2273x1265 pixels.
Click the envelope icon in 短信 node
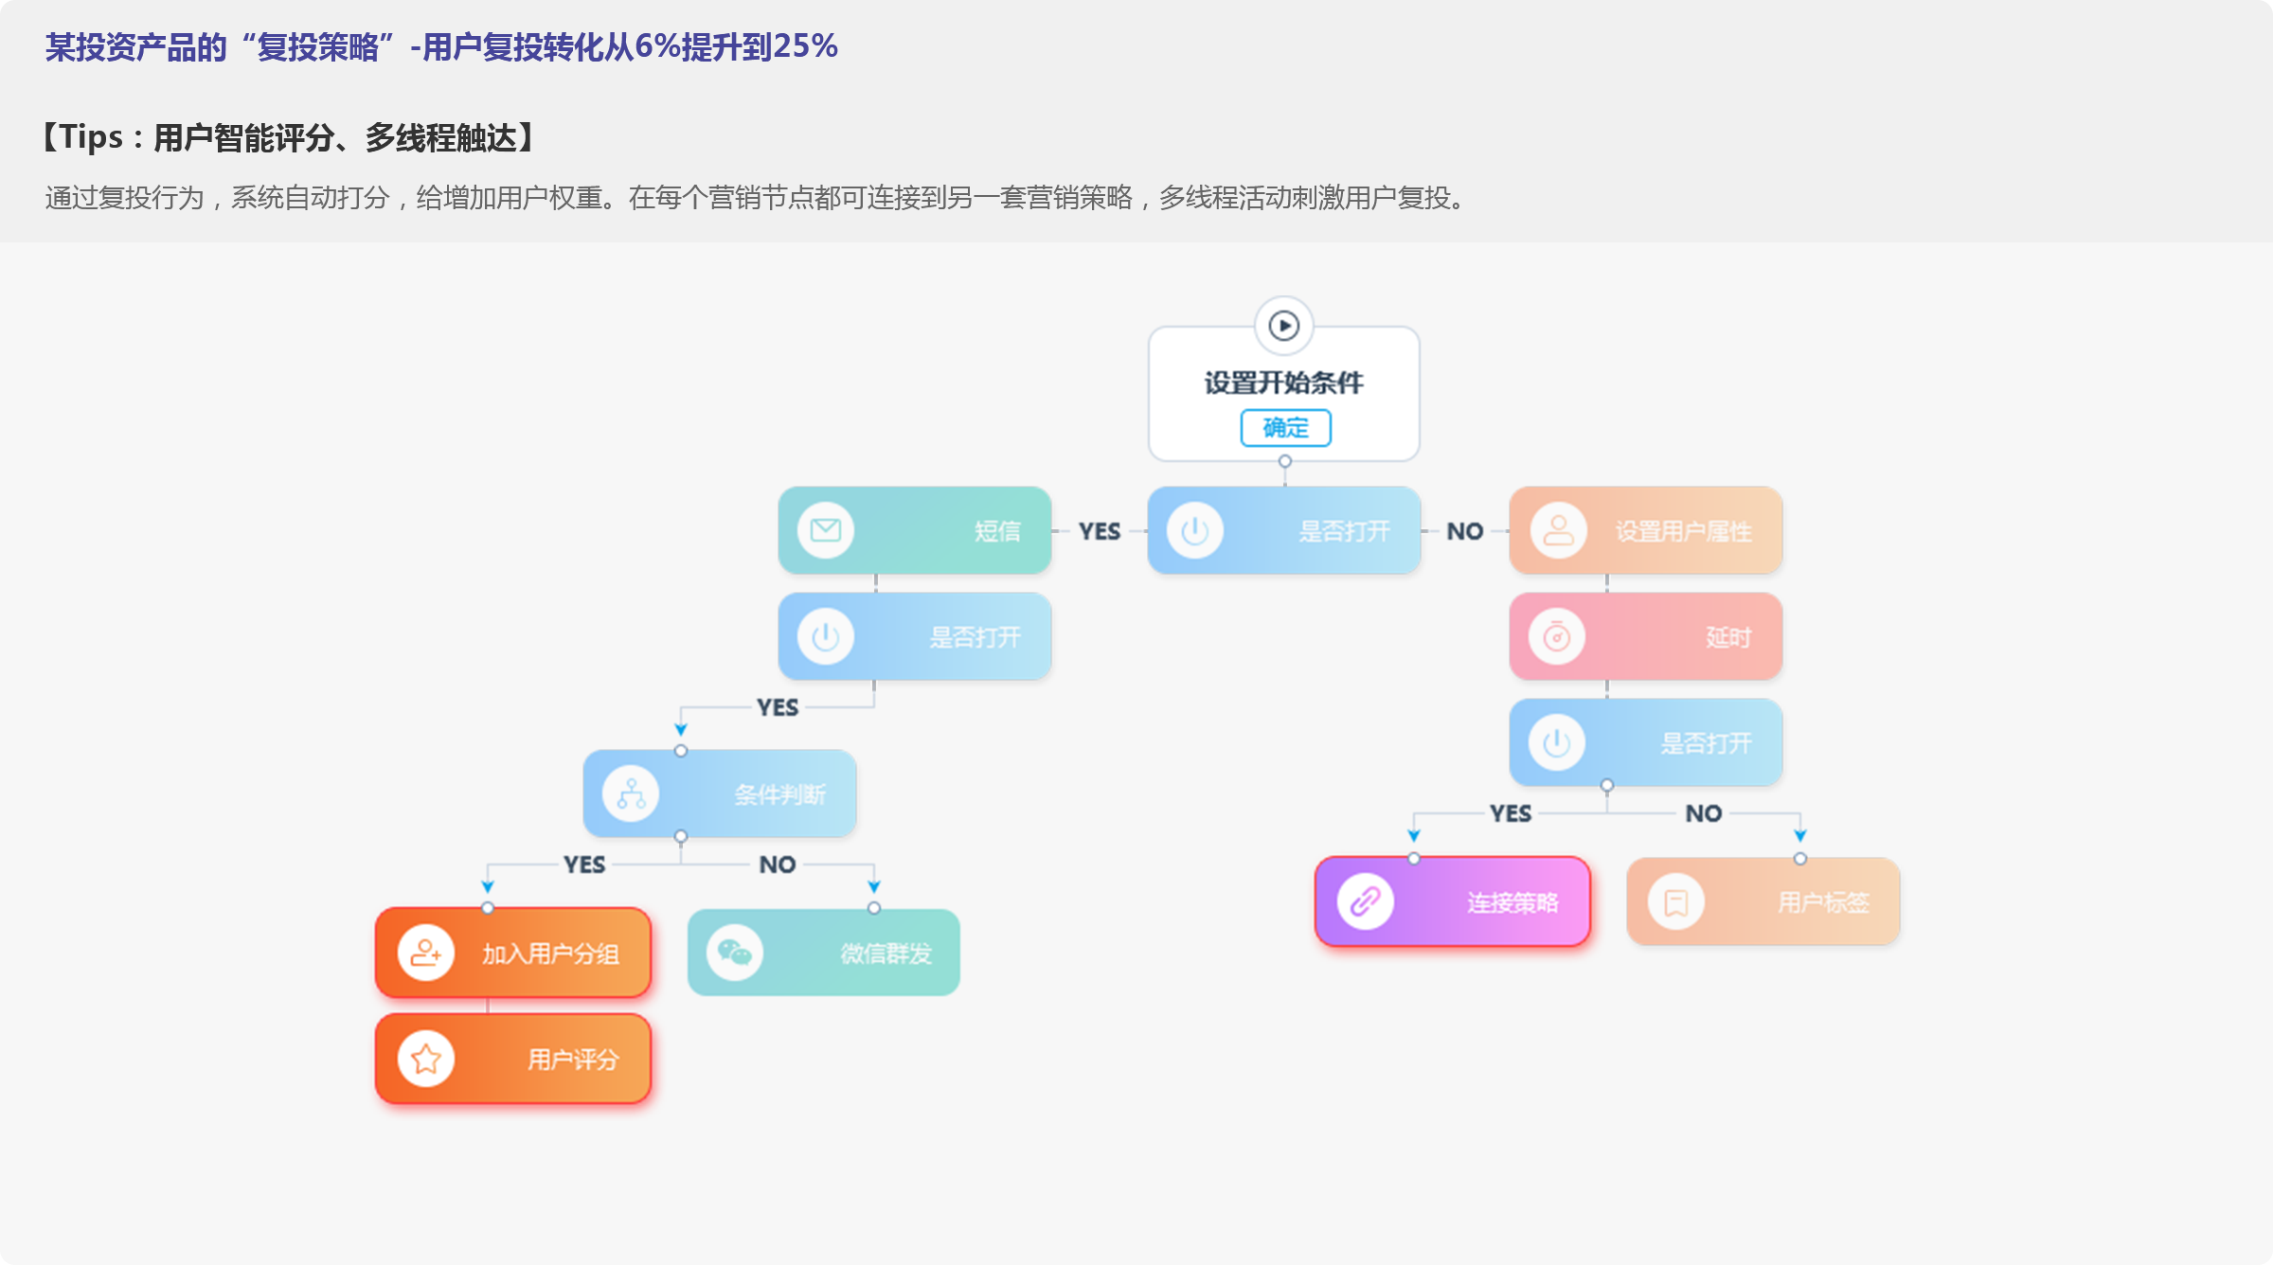(825, 530)
